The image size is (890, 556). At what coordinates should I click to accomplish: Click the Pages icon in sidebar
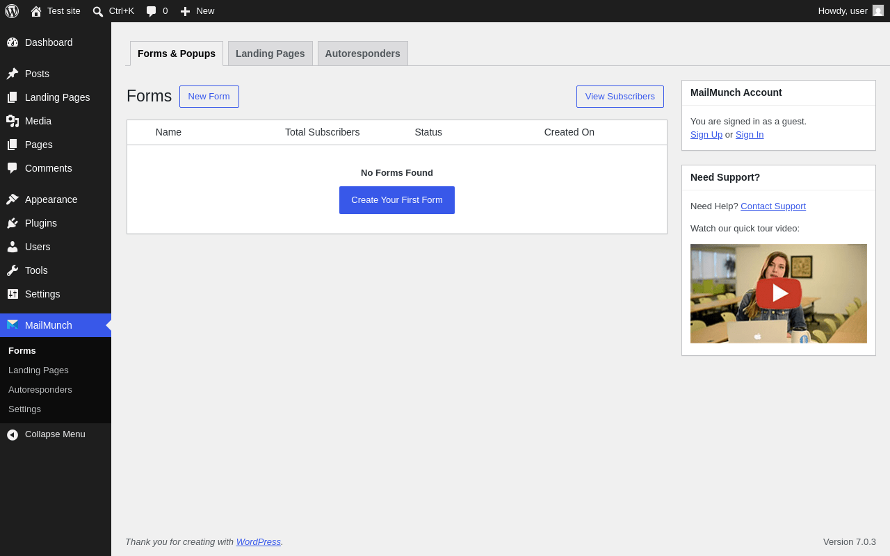(x=13, y=145)
